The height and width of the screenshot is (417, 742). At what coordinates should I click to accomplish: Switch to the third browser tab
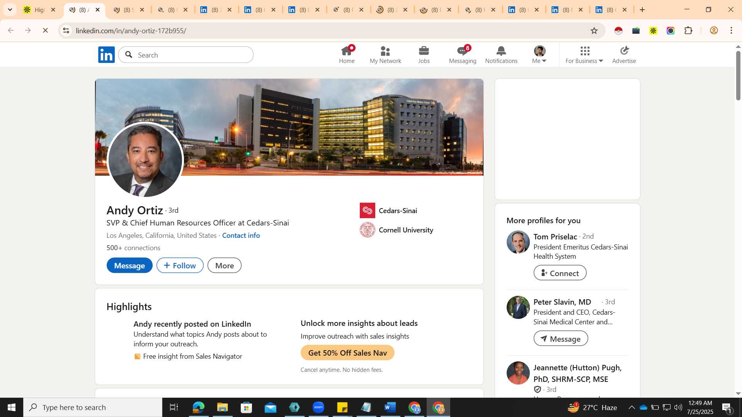[x=128, y=10]
